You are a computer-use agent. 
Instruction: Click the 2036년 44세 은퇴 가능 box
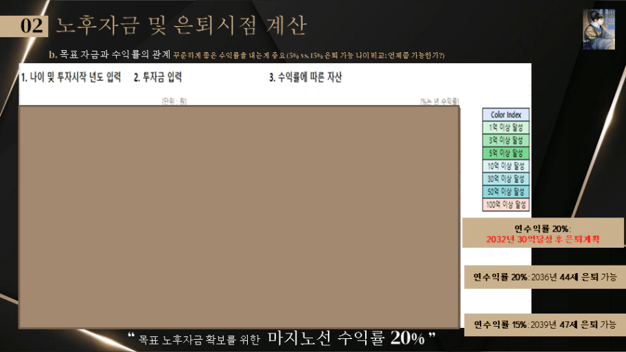pos(545,277)
